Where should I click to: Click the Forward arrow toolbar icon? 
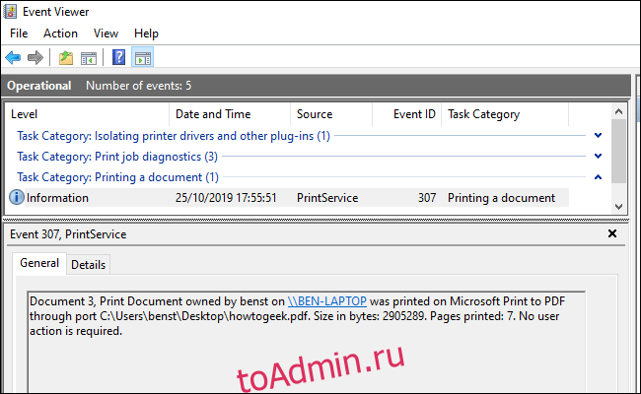[36, 57]
